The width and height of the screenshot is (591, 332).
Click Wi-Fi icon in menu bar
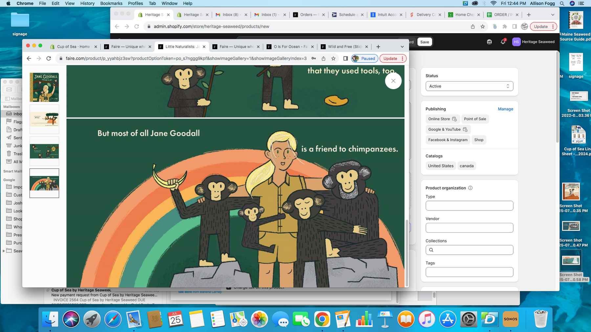click(493, 3)
